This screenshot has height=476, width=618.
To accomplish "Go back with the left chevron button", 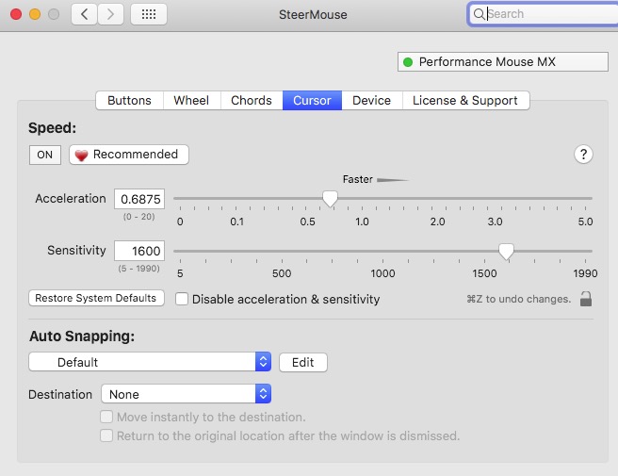I will (x=84, y=14).
